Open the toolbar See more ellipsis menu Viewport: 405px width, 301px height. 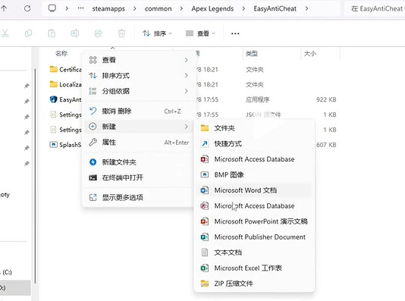point(235,33)
